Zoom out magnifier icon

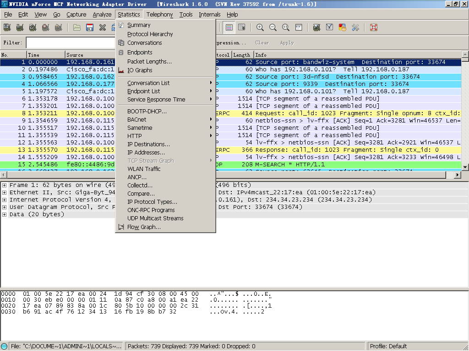(x=273, y=27)
